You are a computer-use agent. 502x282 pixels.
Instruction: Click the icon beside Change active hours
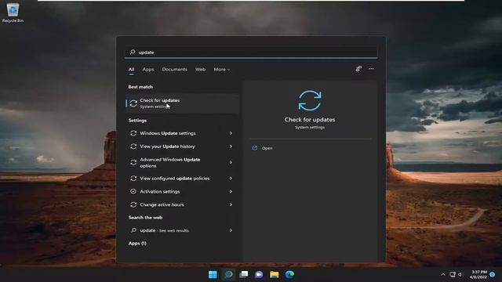(x=133, y=204)
